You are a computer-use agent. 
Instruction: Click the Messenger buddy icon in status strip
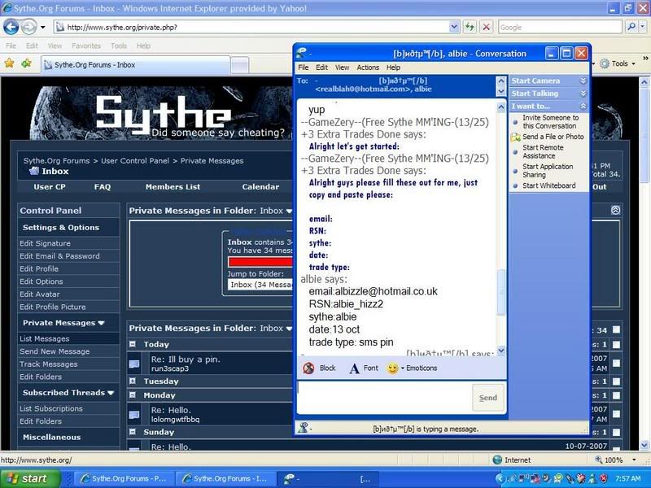[303, 428]
